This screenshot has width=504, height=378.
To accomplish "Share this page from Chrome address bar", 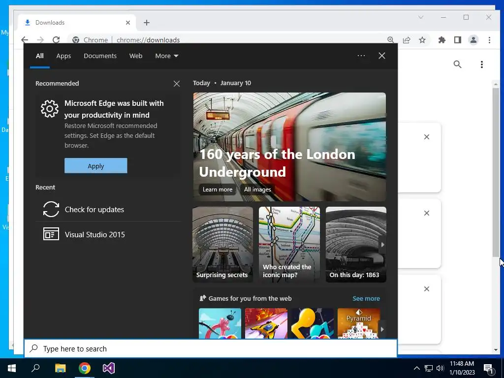I will click(x=407, y=40).
